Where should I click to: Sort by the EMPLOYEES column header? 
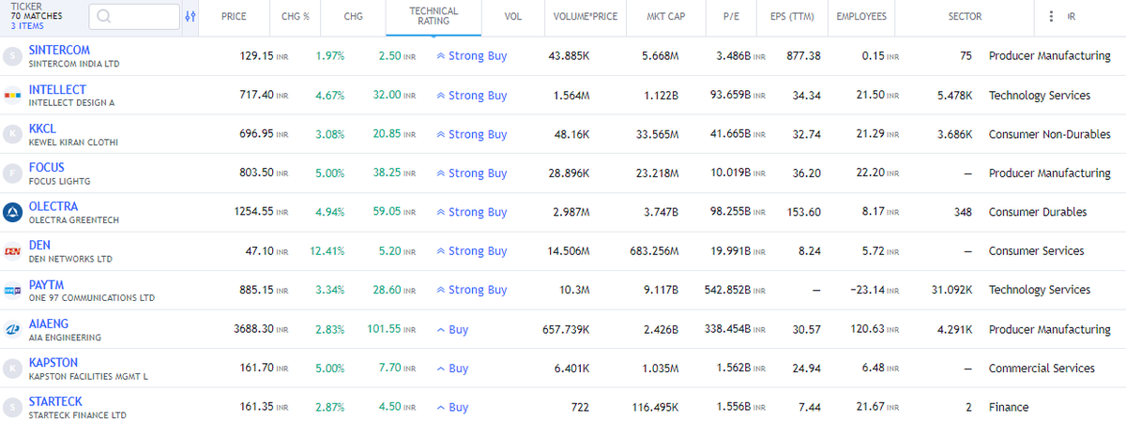861,17
